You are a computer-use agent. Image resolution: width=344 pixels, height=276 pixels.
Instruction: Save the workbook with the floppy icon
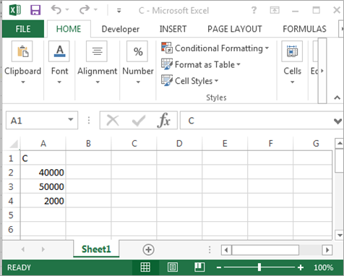pos(35,10)
